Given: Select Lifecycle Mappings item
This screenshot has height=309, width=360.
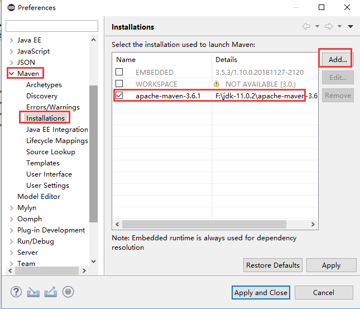Looking at the screenshot, I should 57,141.
